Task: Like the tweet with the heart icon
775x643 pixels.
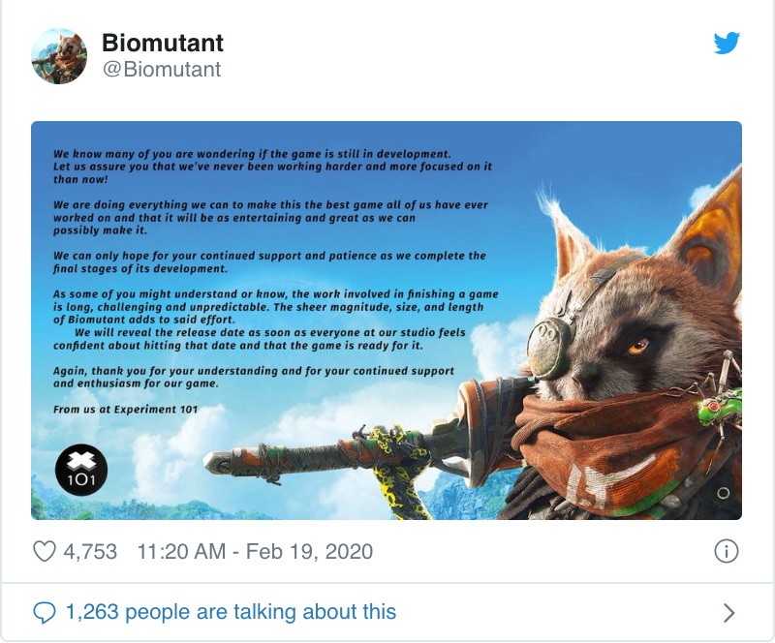Action: pyautogui.click(x=45, y=552)
